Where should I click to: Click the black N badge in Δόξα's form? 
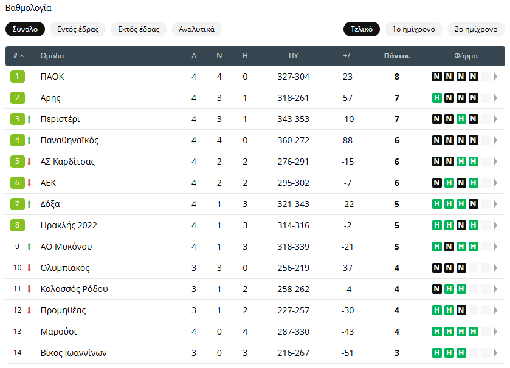474,204
